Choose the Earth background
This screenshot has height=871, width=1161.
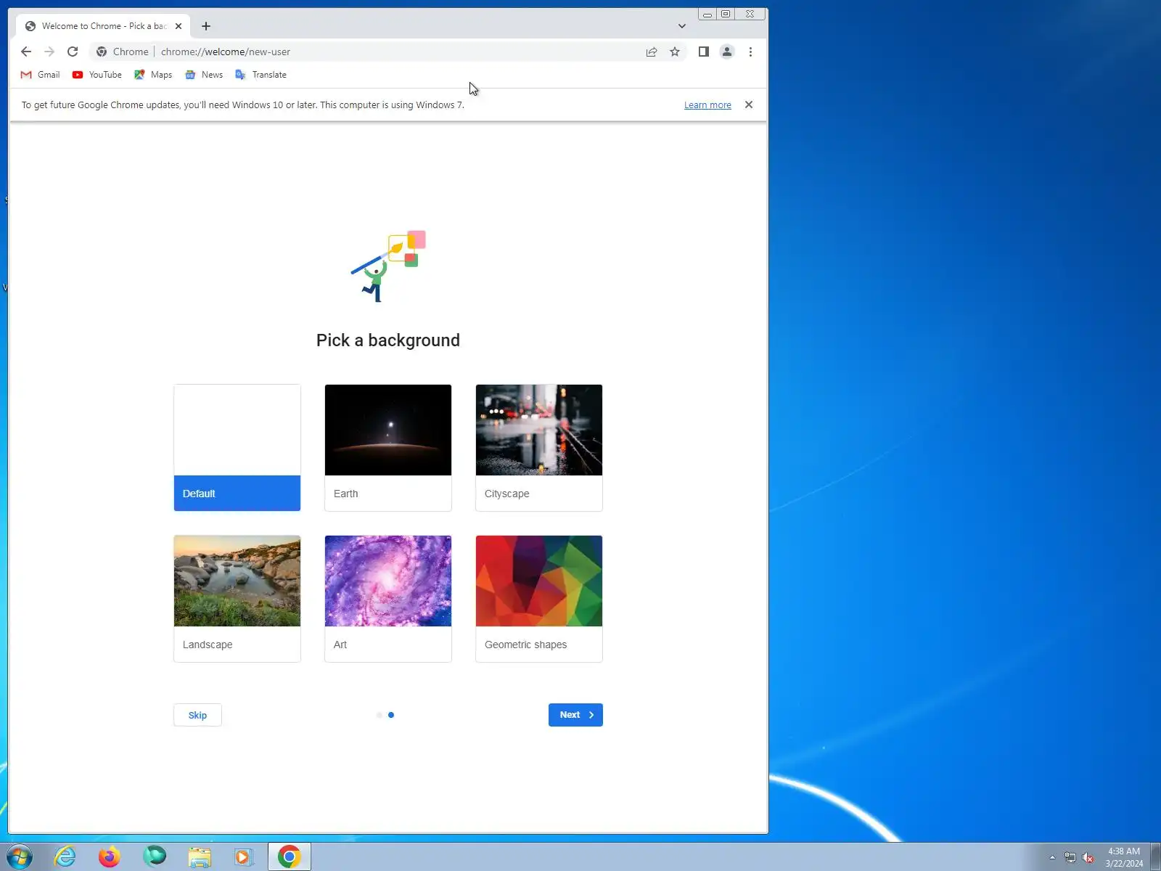[388, 448]
